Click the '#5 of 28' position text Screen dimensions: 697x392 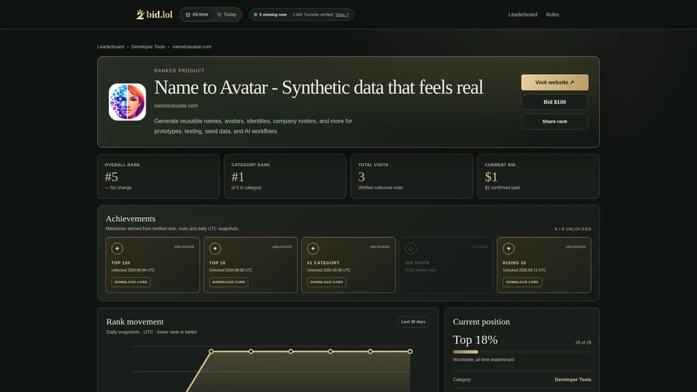[583, 343]
